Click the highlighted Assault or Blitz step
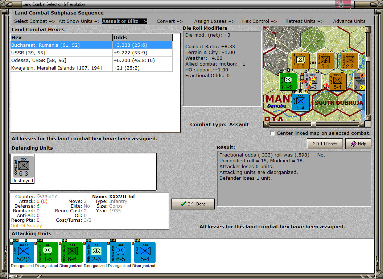383x279 pixels. click(124, 21)
